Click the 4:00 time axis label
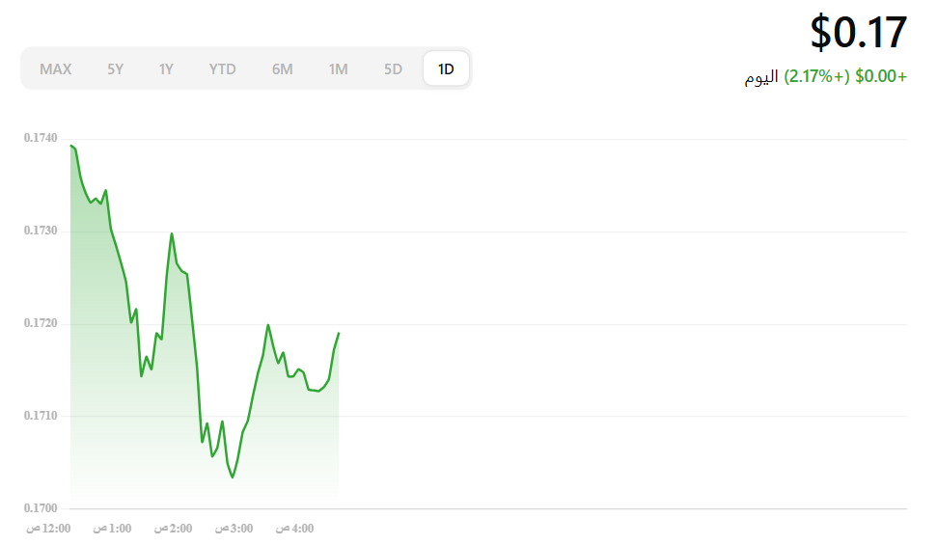The height and width of the screenshot is (545, 937). [295, 529]
